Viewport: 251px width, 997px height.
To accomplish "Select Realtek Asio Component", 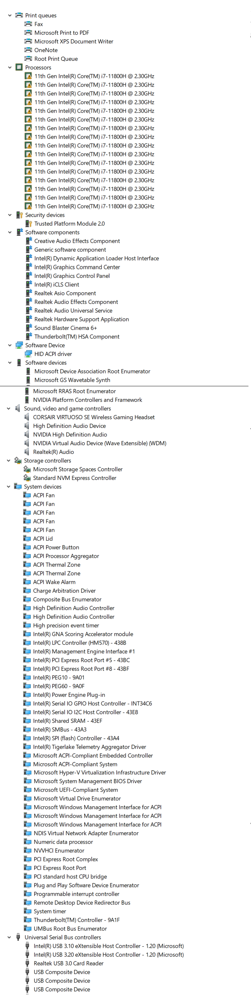I will click(65, 293).
